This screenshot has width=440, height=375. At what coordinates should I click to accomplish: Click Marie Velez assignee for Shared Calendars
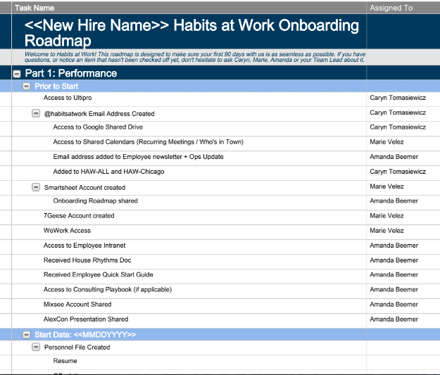tap(386, 142)
